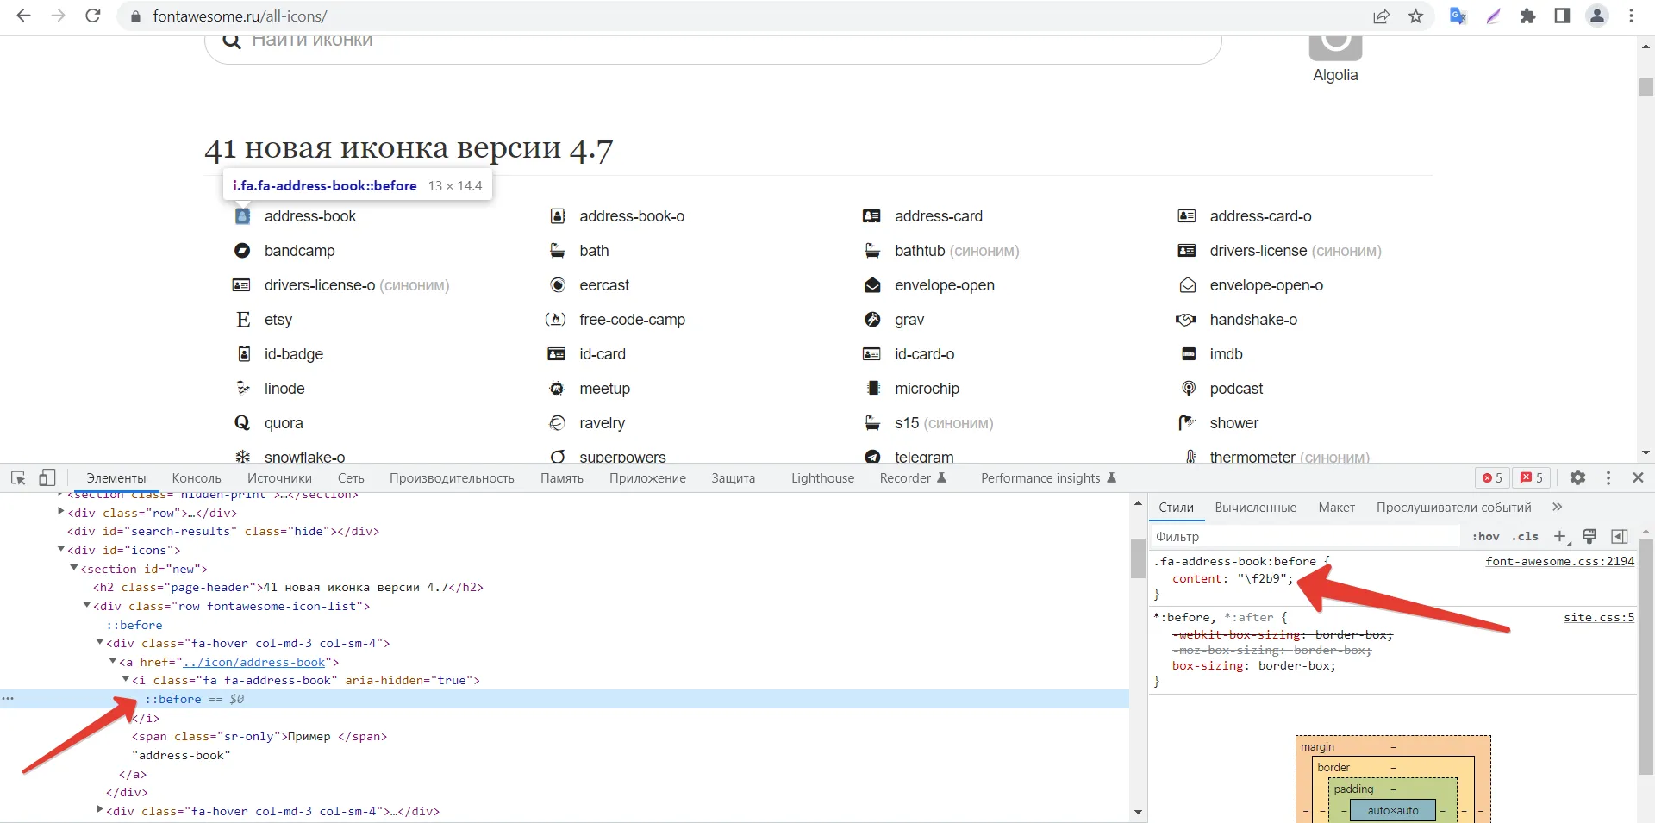Toggle the .cls element classes button
The image size is (1655, 823).
click(1525, 536)
